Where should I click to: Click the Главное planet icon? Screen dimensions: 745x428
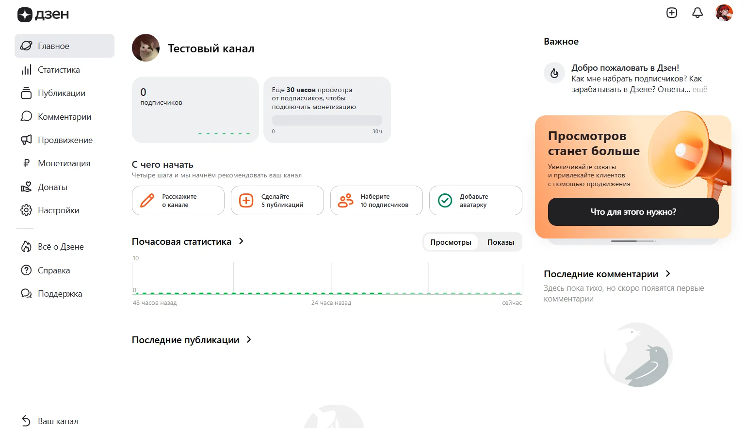(x=26, y=46)
